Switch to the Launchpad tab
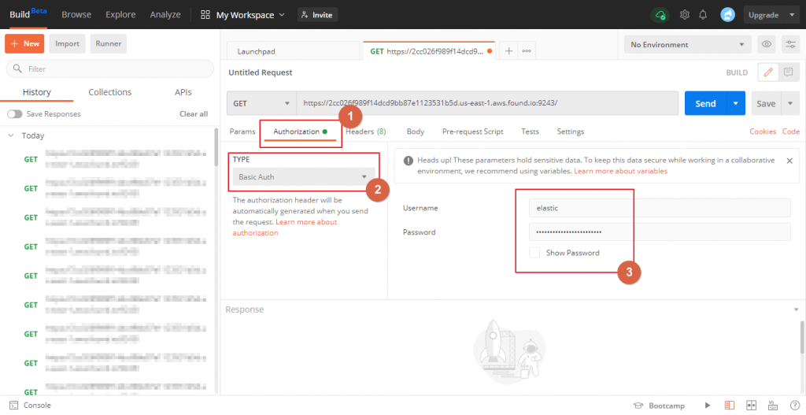The image size is (806, 415). (x=293, y=51)
